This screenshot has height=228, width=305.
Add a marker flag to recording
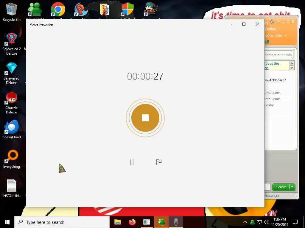[159, 162]
